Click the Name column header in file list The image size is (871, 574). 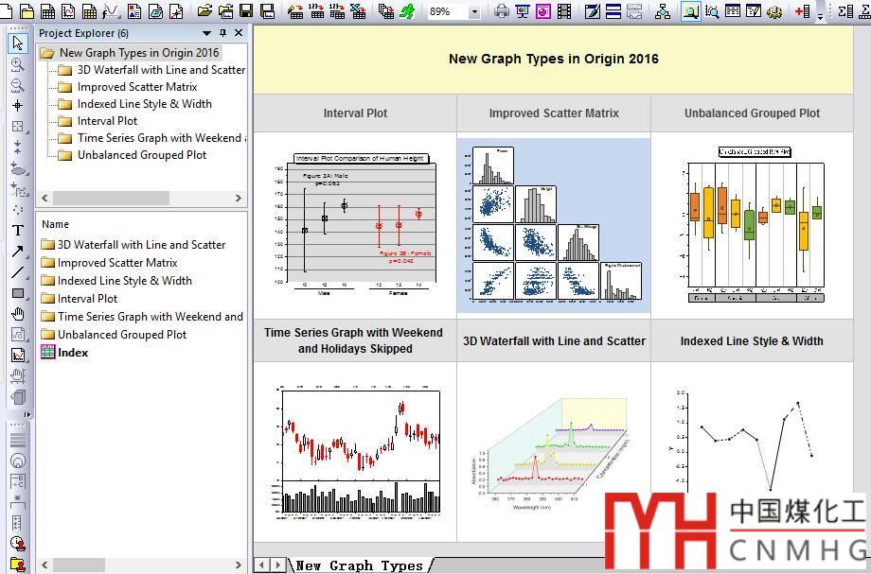point(56,224)
